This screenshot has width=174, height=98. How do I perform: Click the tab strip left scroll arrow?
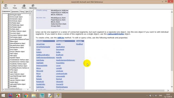coord(29,11)
